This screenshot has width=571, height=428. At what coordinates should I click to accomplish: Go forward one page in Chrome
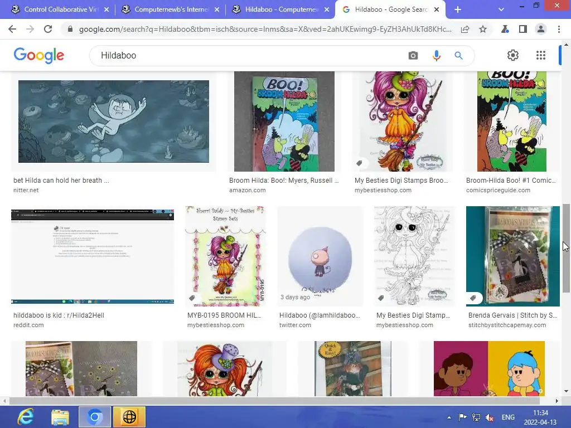point(30,29)
